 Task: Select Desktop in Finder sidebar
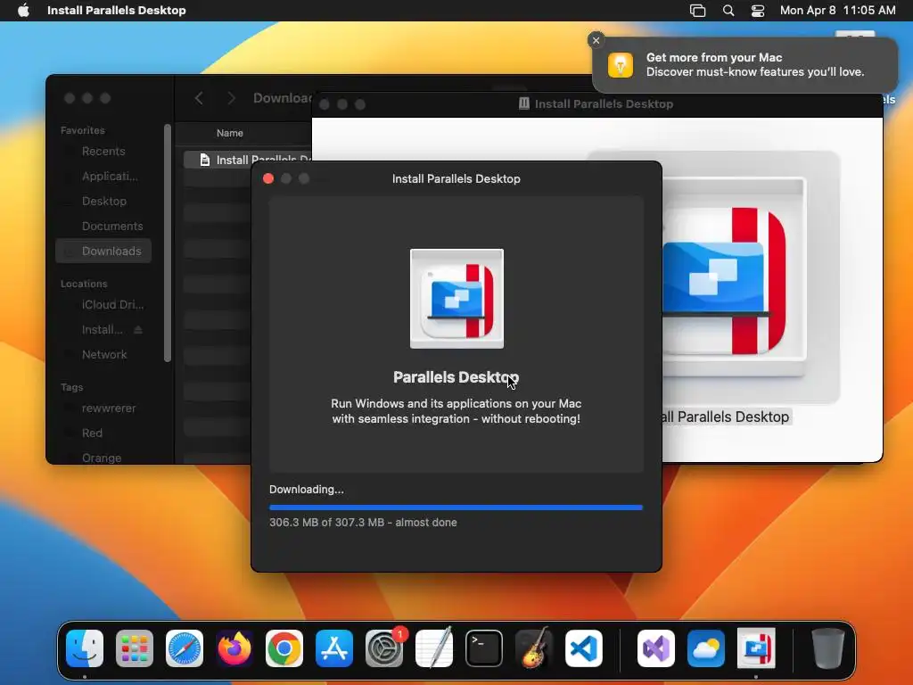click(103, 201)
